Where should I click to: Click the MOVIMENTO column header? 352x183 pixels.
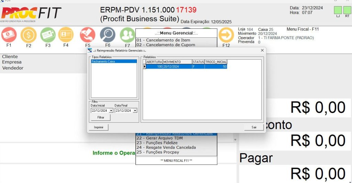tap(177, 62)
